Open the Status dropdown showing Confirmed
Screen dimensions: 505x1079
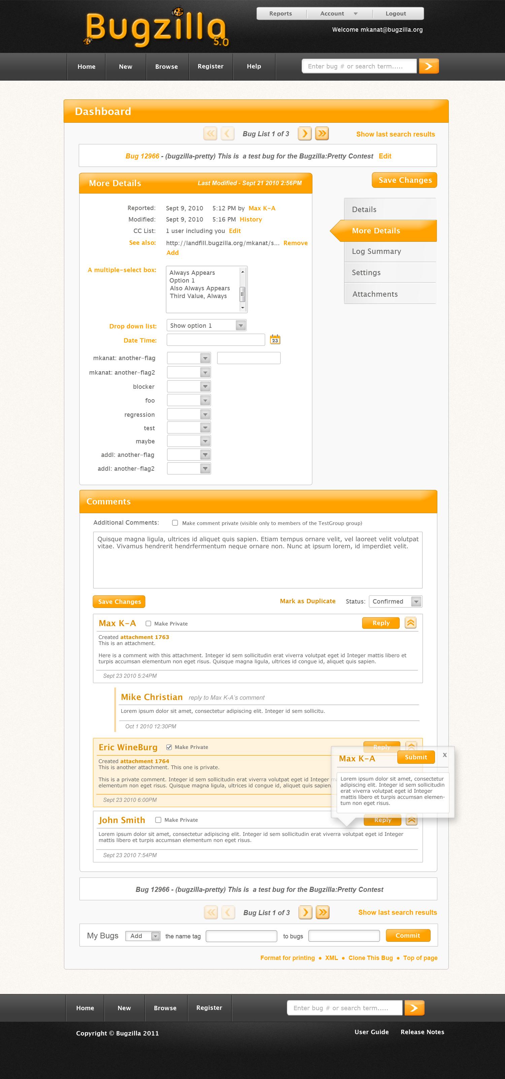point(396,602)
